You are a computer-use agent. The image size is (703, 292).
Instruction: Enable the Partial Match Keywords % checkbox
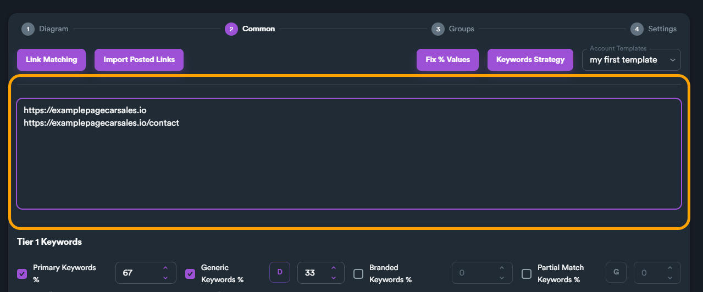pyautogui.click(x=527, y=273)
